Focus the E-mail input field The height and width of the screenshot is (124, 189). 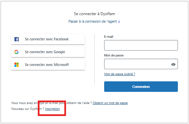141,45
